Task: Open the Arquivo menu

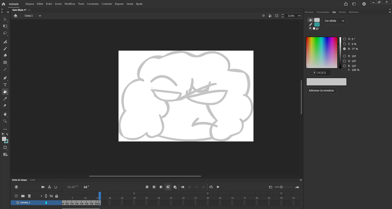Action: (30, 4)
